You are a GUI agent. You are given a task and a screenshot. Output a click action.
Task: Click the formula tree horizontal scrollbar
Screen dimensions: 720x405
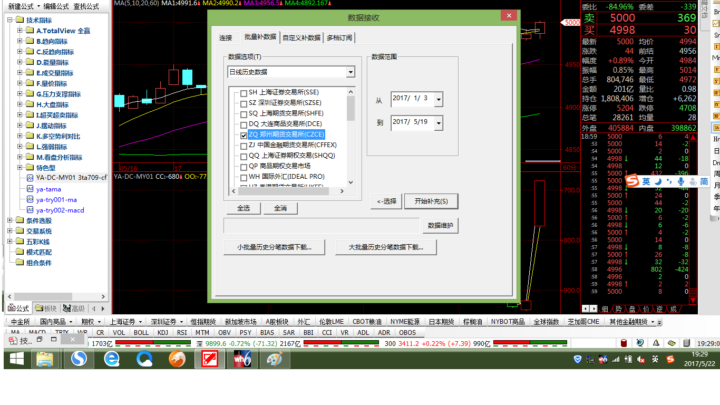(x=55, y=297)
